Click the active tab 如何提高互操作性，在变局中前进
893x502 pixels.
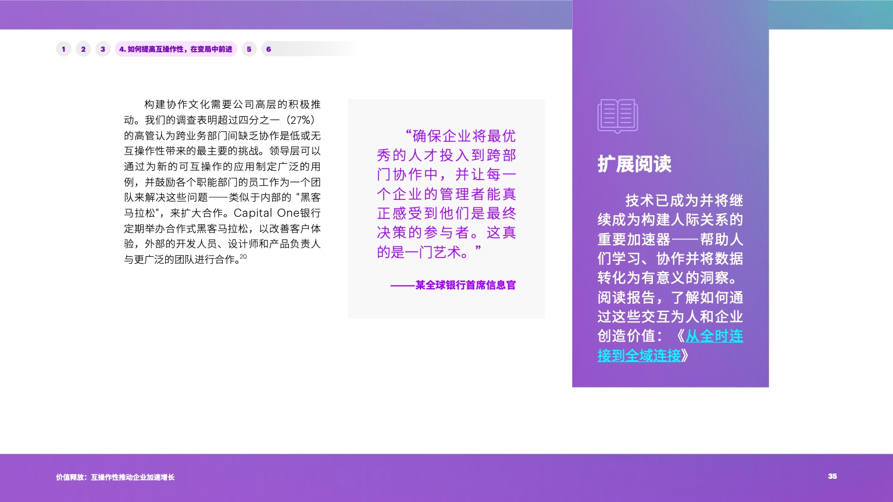coord(176,49)
